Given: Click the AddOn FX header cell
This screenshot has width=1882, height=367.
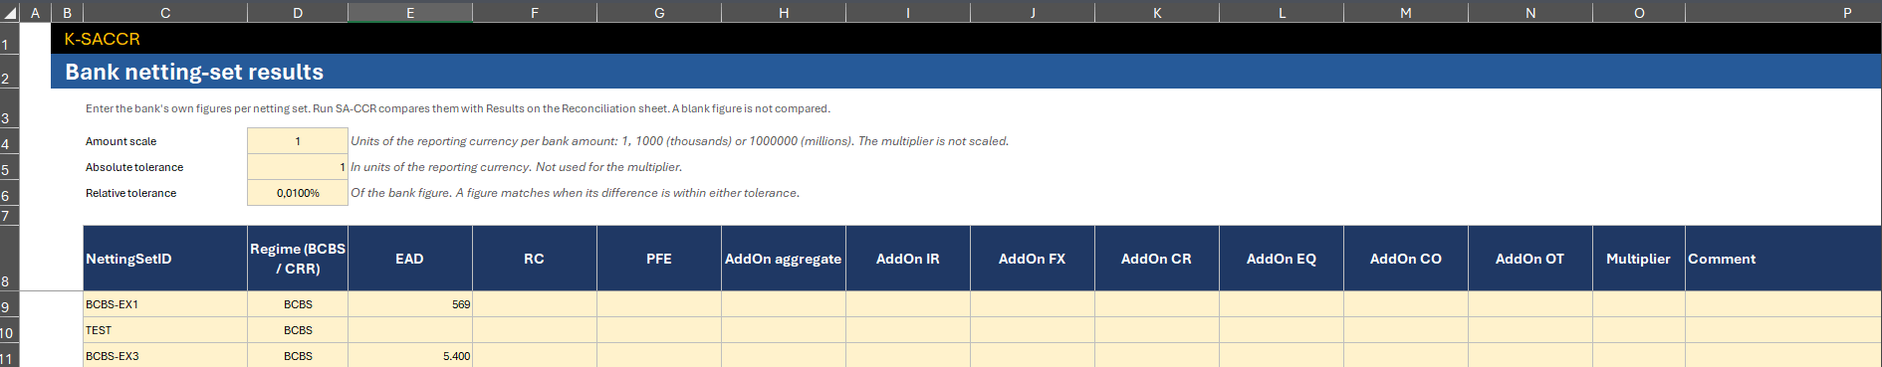Looking at the screenshot, I should click(x=1033, y=259).
